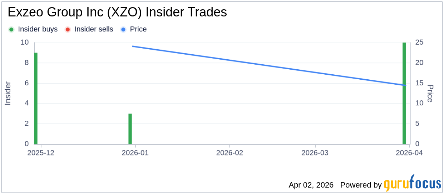Image resolution: width=444 pixels, height=194 pixels.
Task: Click the chart title Exzeo Group Inc
Action: pos(117,12)
